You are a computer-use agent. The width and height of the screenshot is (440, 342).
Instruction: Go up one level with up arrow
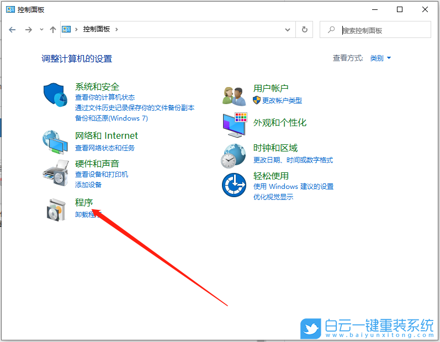pyautogui.click(x=53, y=30)
